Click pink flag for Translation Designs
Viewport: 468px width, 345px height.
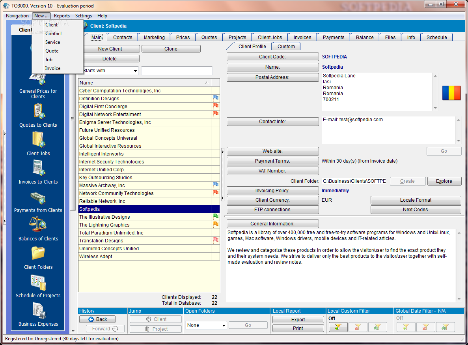pyautogui.click(x=216, y=240)
